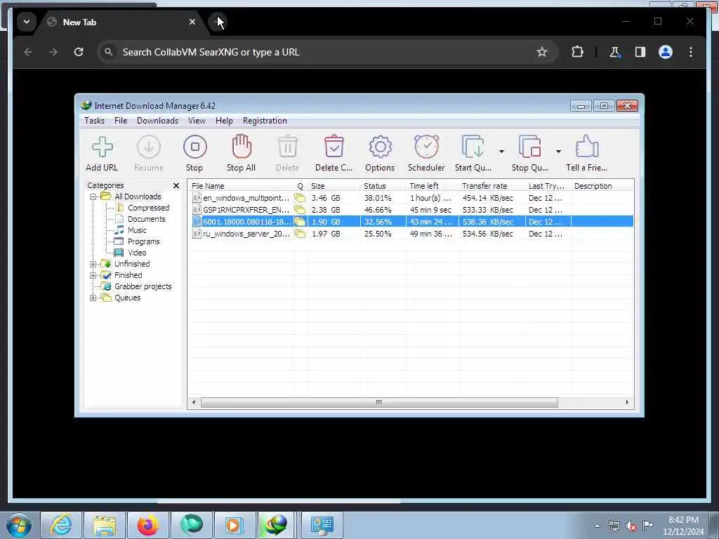
Task: Open the Tasks menu
Action: 95,121
